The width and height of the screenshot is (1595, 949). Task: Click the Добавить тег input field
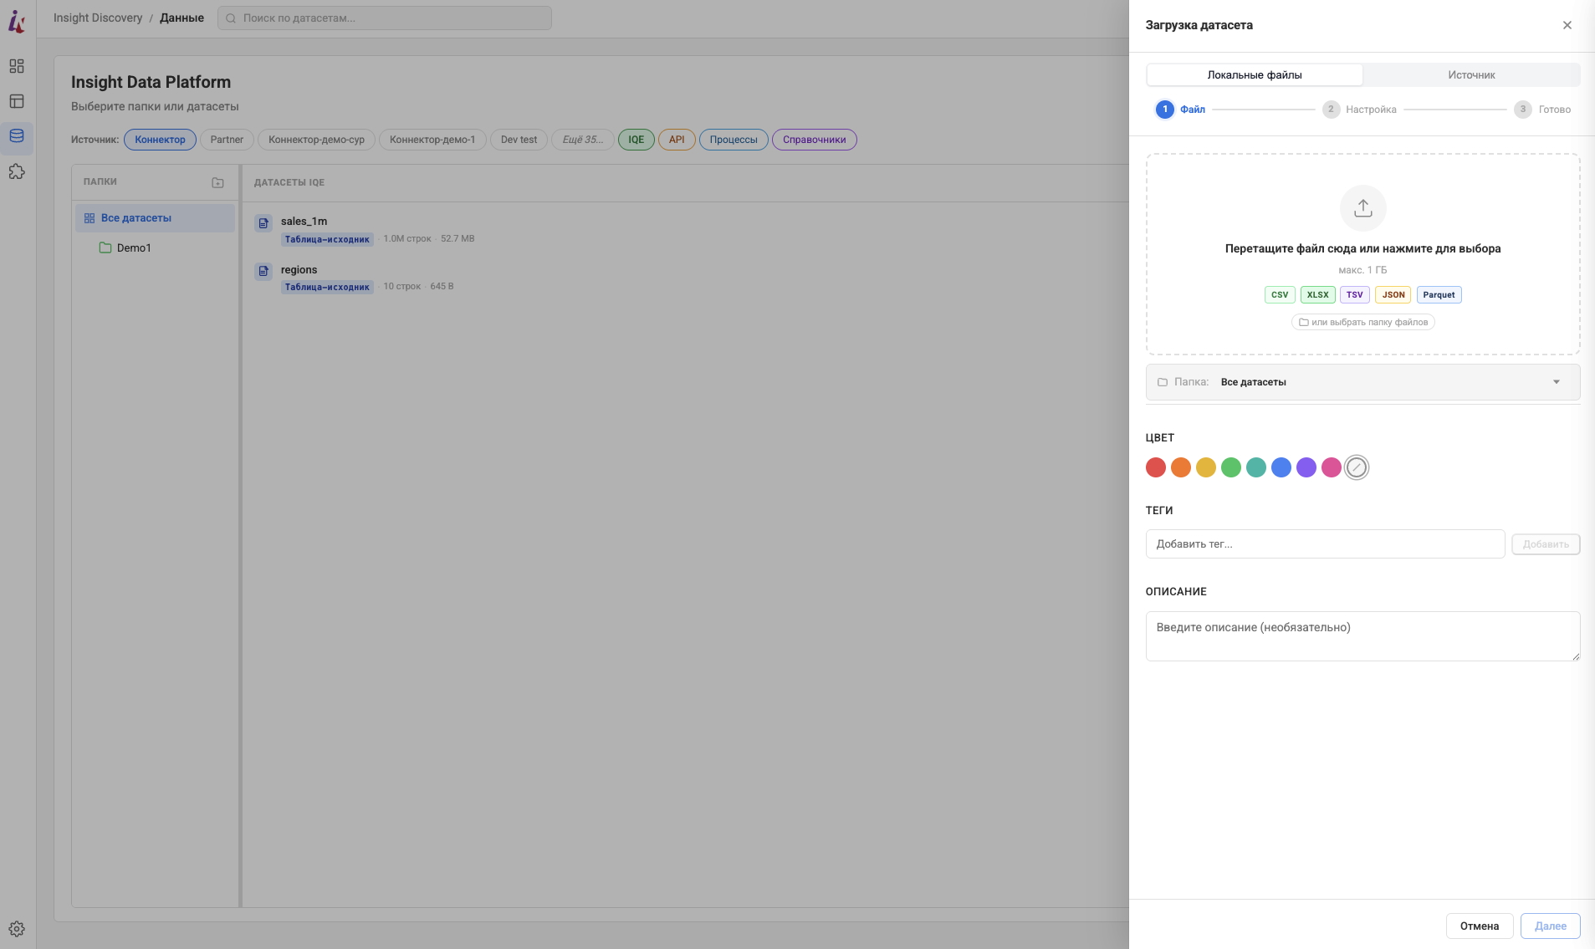click(1325, 544)
